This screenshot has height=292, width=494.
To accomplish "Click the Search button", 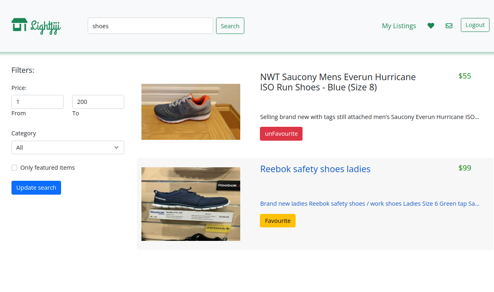I will pyautogui.click(x=230, y=26).
